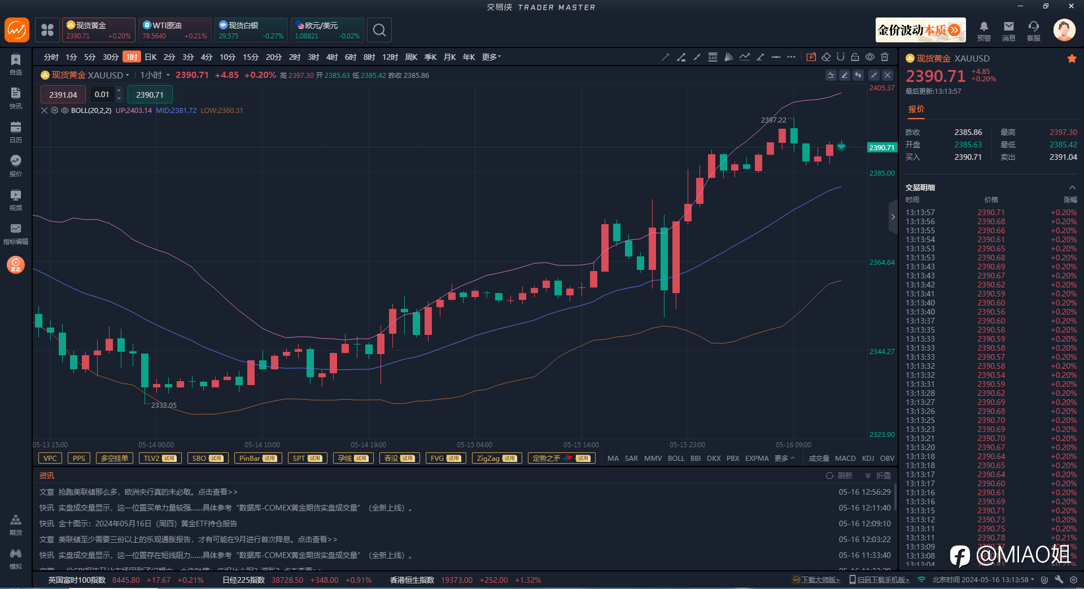
Task: Open the 视频 video sidebar icon
Action: (16, 200)
